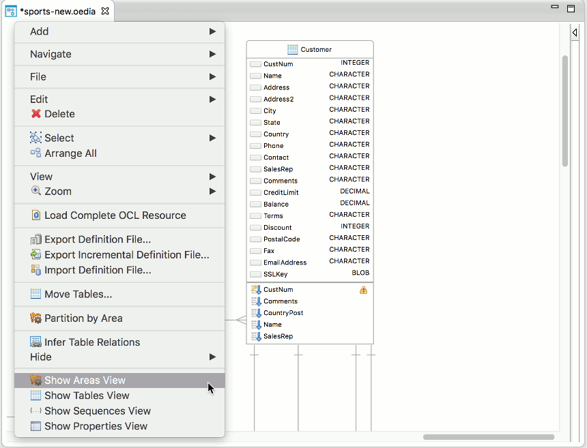Click the horizontal scrollbar thumb
This screenshot has width=587, height=448.
click(488, 437)
